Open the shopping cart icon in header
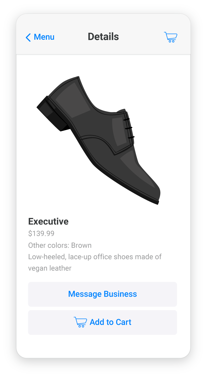Viewport: 207px width, 377px height. coord(171,37)
